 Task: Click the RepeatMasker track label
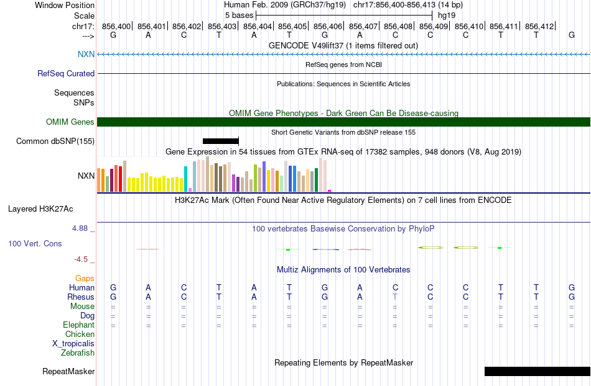click(68, 371)
